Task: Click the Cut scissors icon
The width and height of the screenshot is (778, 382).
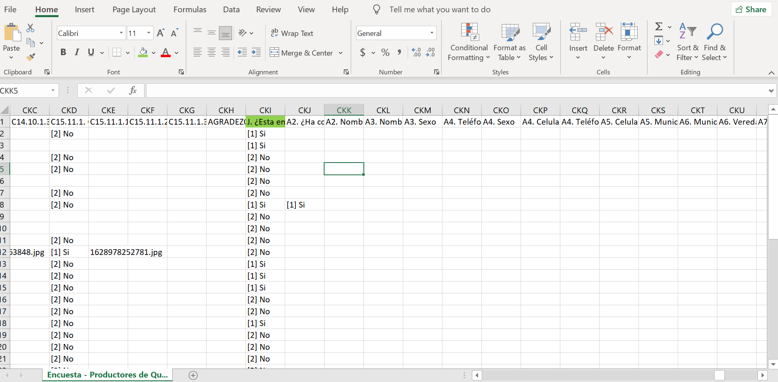Action: [x=30, y=28]
